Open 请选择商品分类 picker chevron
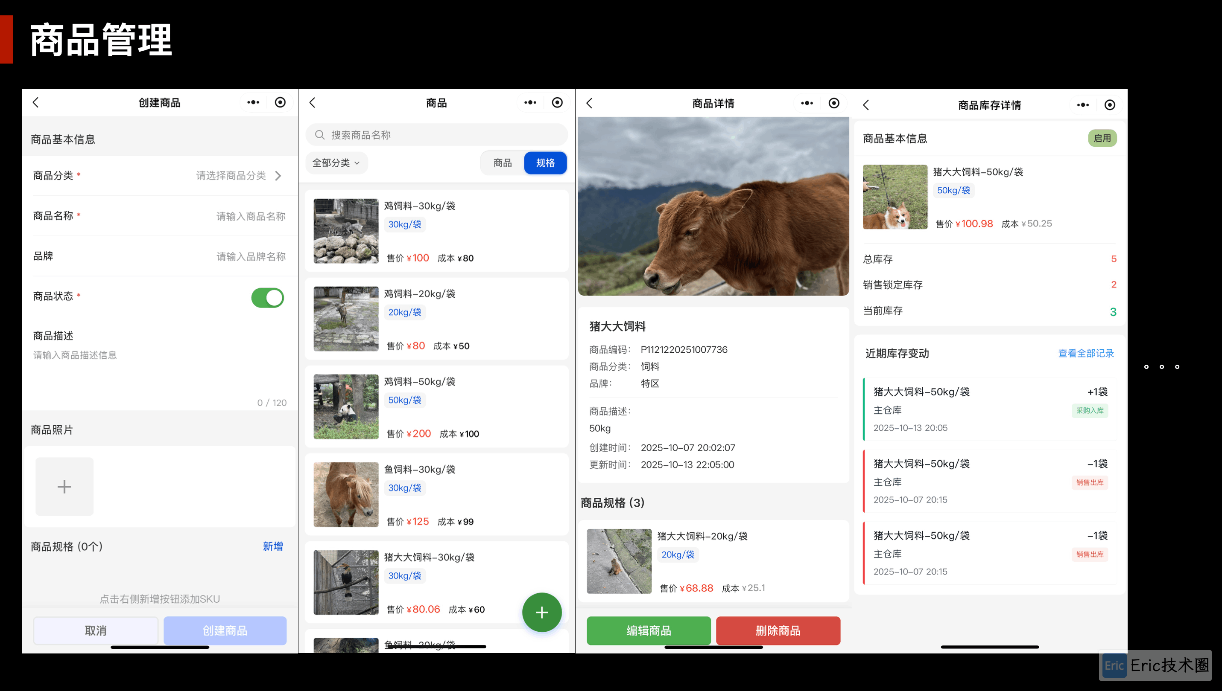 [x=279, y=176]
